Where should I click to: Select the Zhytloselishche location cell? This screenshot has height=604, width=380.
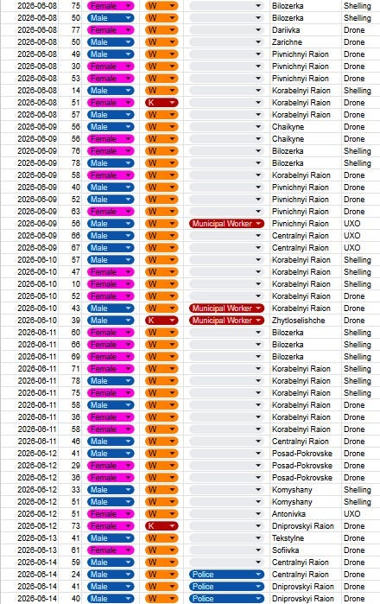click(306, 321)
